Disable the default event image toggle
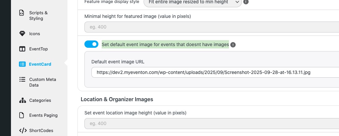This screenshot has height=136, width=339. [91, 44]
